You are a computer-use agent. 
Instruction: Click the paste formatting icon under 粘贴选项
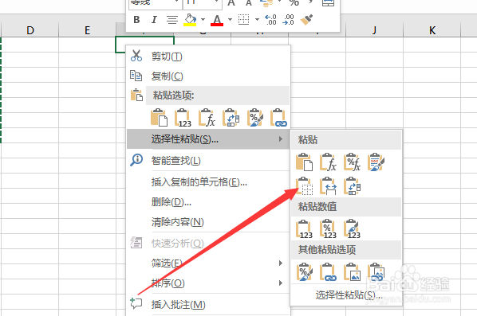[x=255, y=118]
